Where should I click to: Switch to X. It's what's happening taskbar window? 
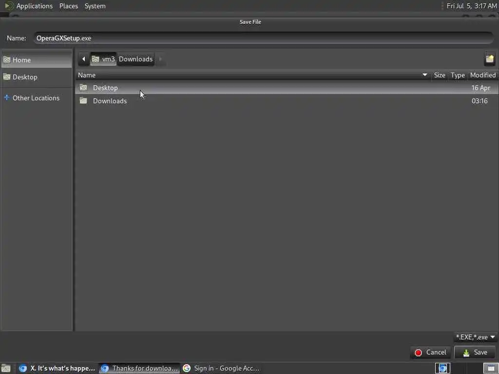(57, 368)
